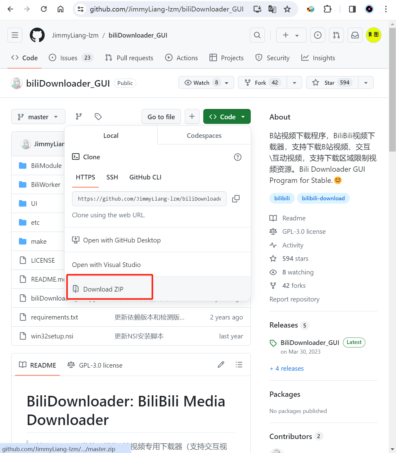Select the Local tab in Code popup
This screenshot has height=453, width=396.
tap(111, 135)
